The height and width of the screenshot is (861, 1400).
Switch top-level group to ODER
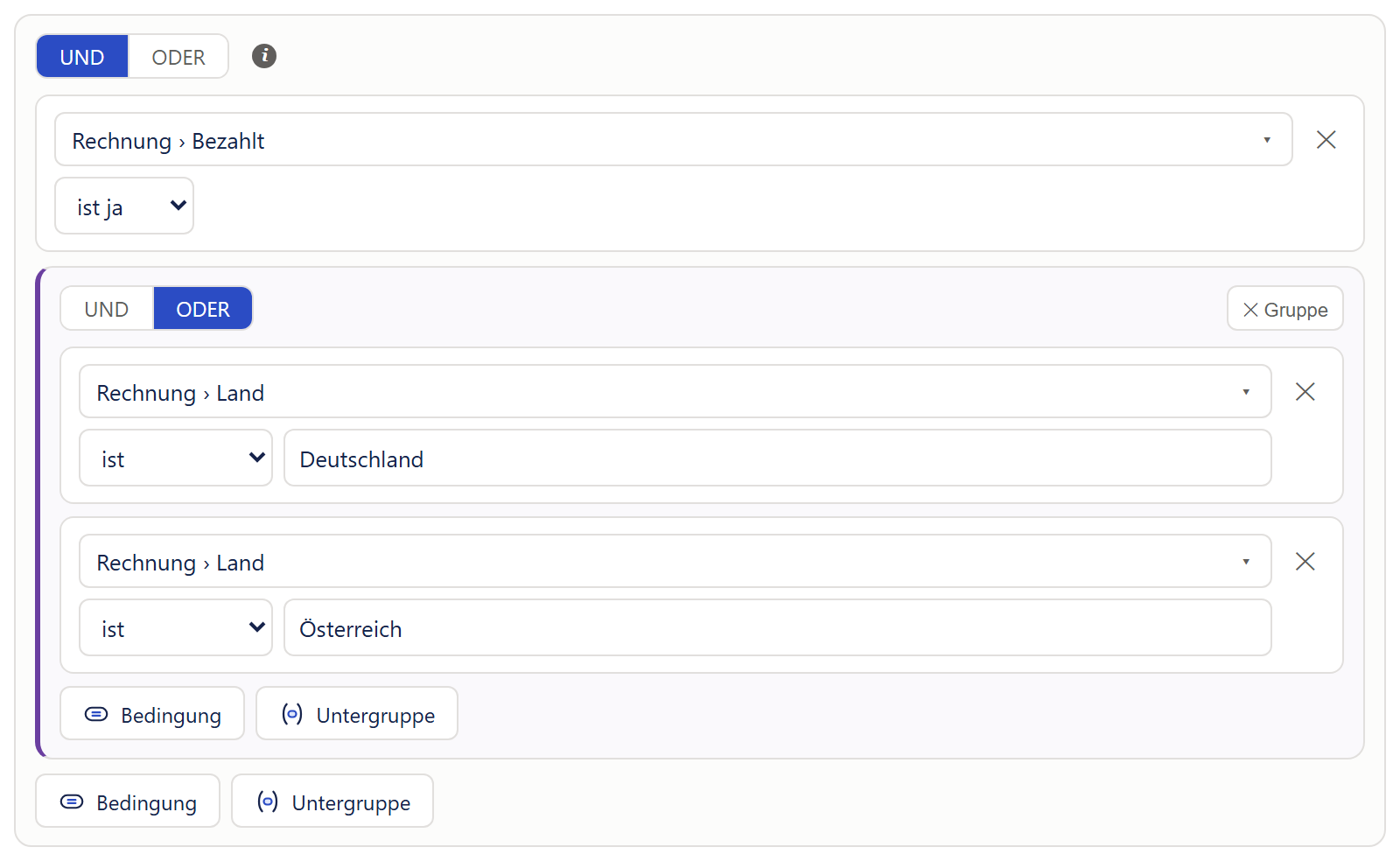(178, 57)
